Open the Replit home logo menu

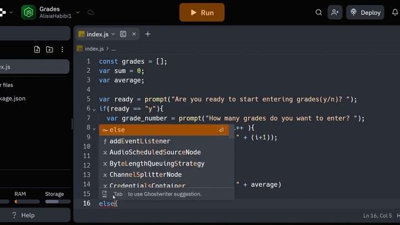[2, 12]
